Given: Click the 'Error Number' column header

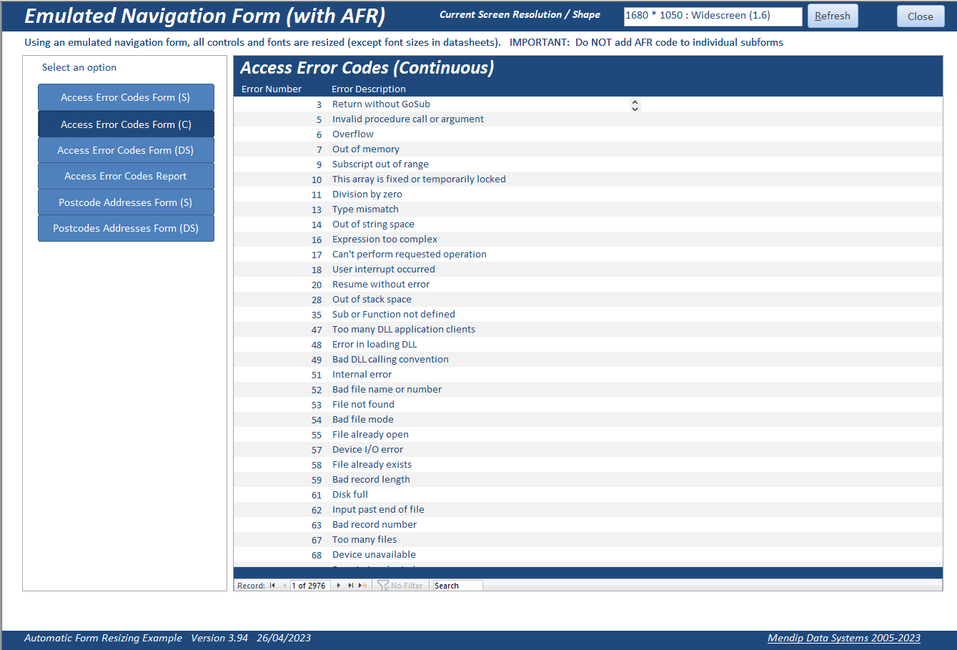Looking at the screenshot, I should coord(272,89).
